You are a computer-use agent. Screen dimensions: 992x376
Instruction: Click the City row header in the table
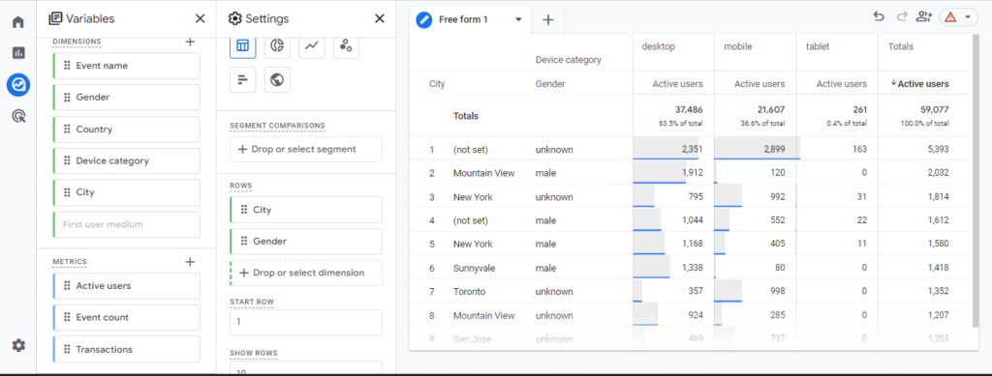pyautogui.click(x=437, y=84)
